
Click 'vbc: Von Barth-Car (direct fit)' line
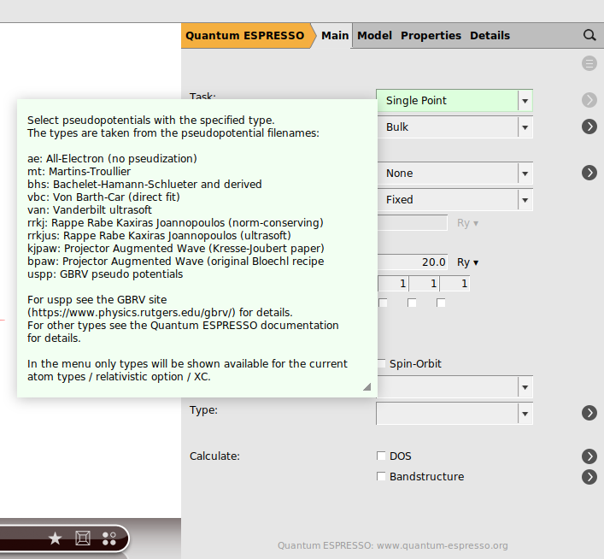click(103, 197)
